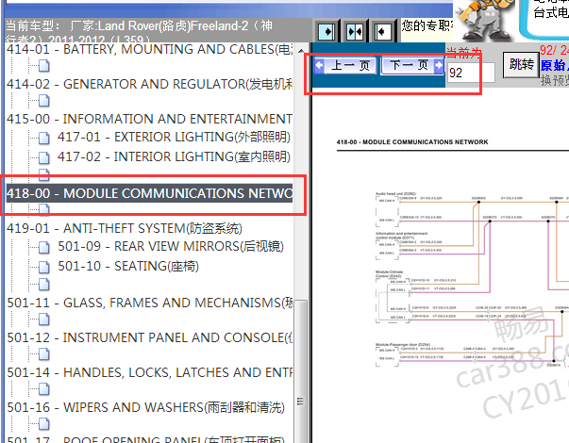Image resolution: width=569 pixels, height=443 pixels.
Task: Click page icon under 501-11 GLASS, FRAMES
Action: (44, 320)
